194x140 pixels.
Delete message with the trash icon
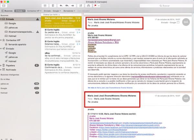(53, 6)
